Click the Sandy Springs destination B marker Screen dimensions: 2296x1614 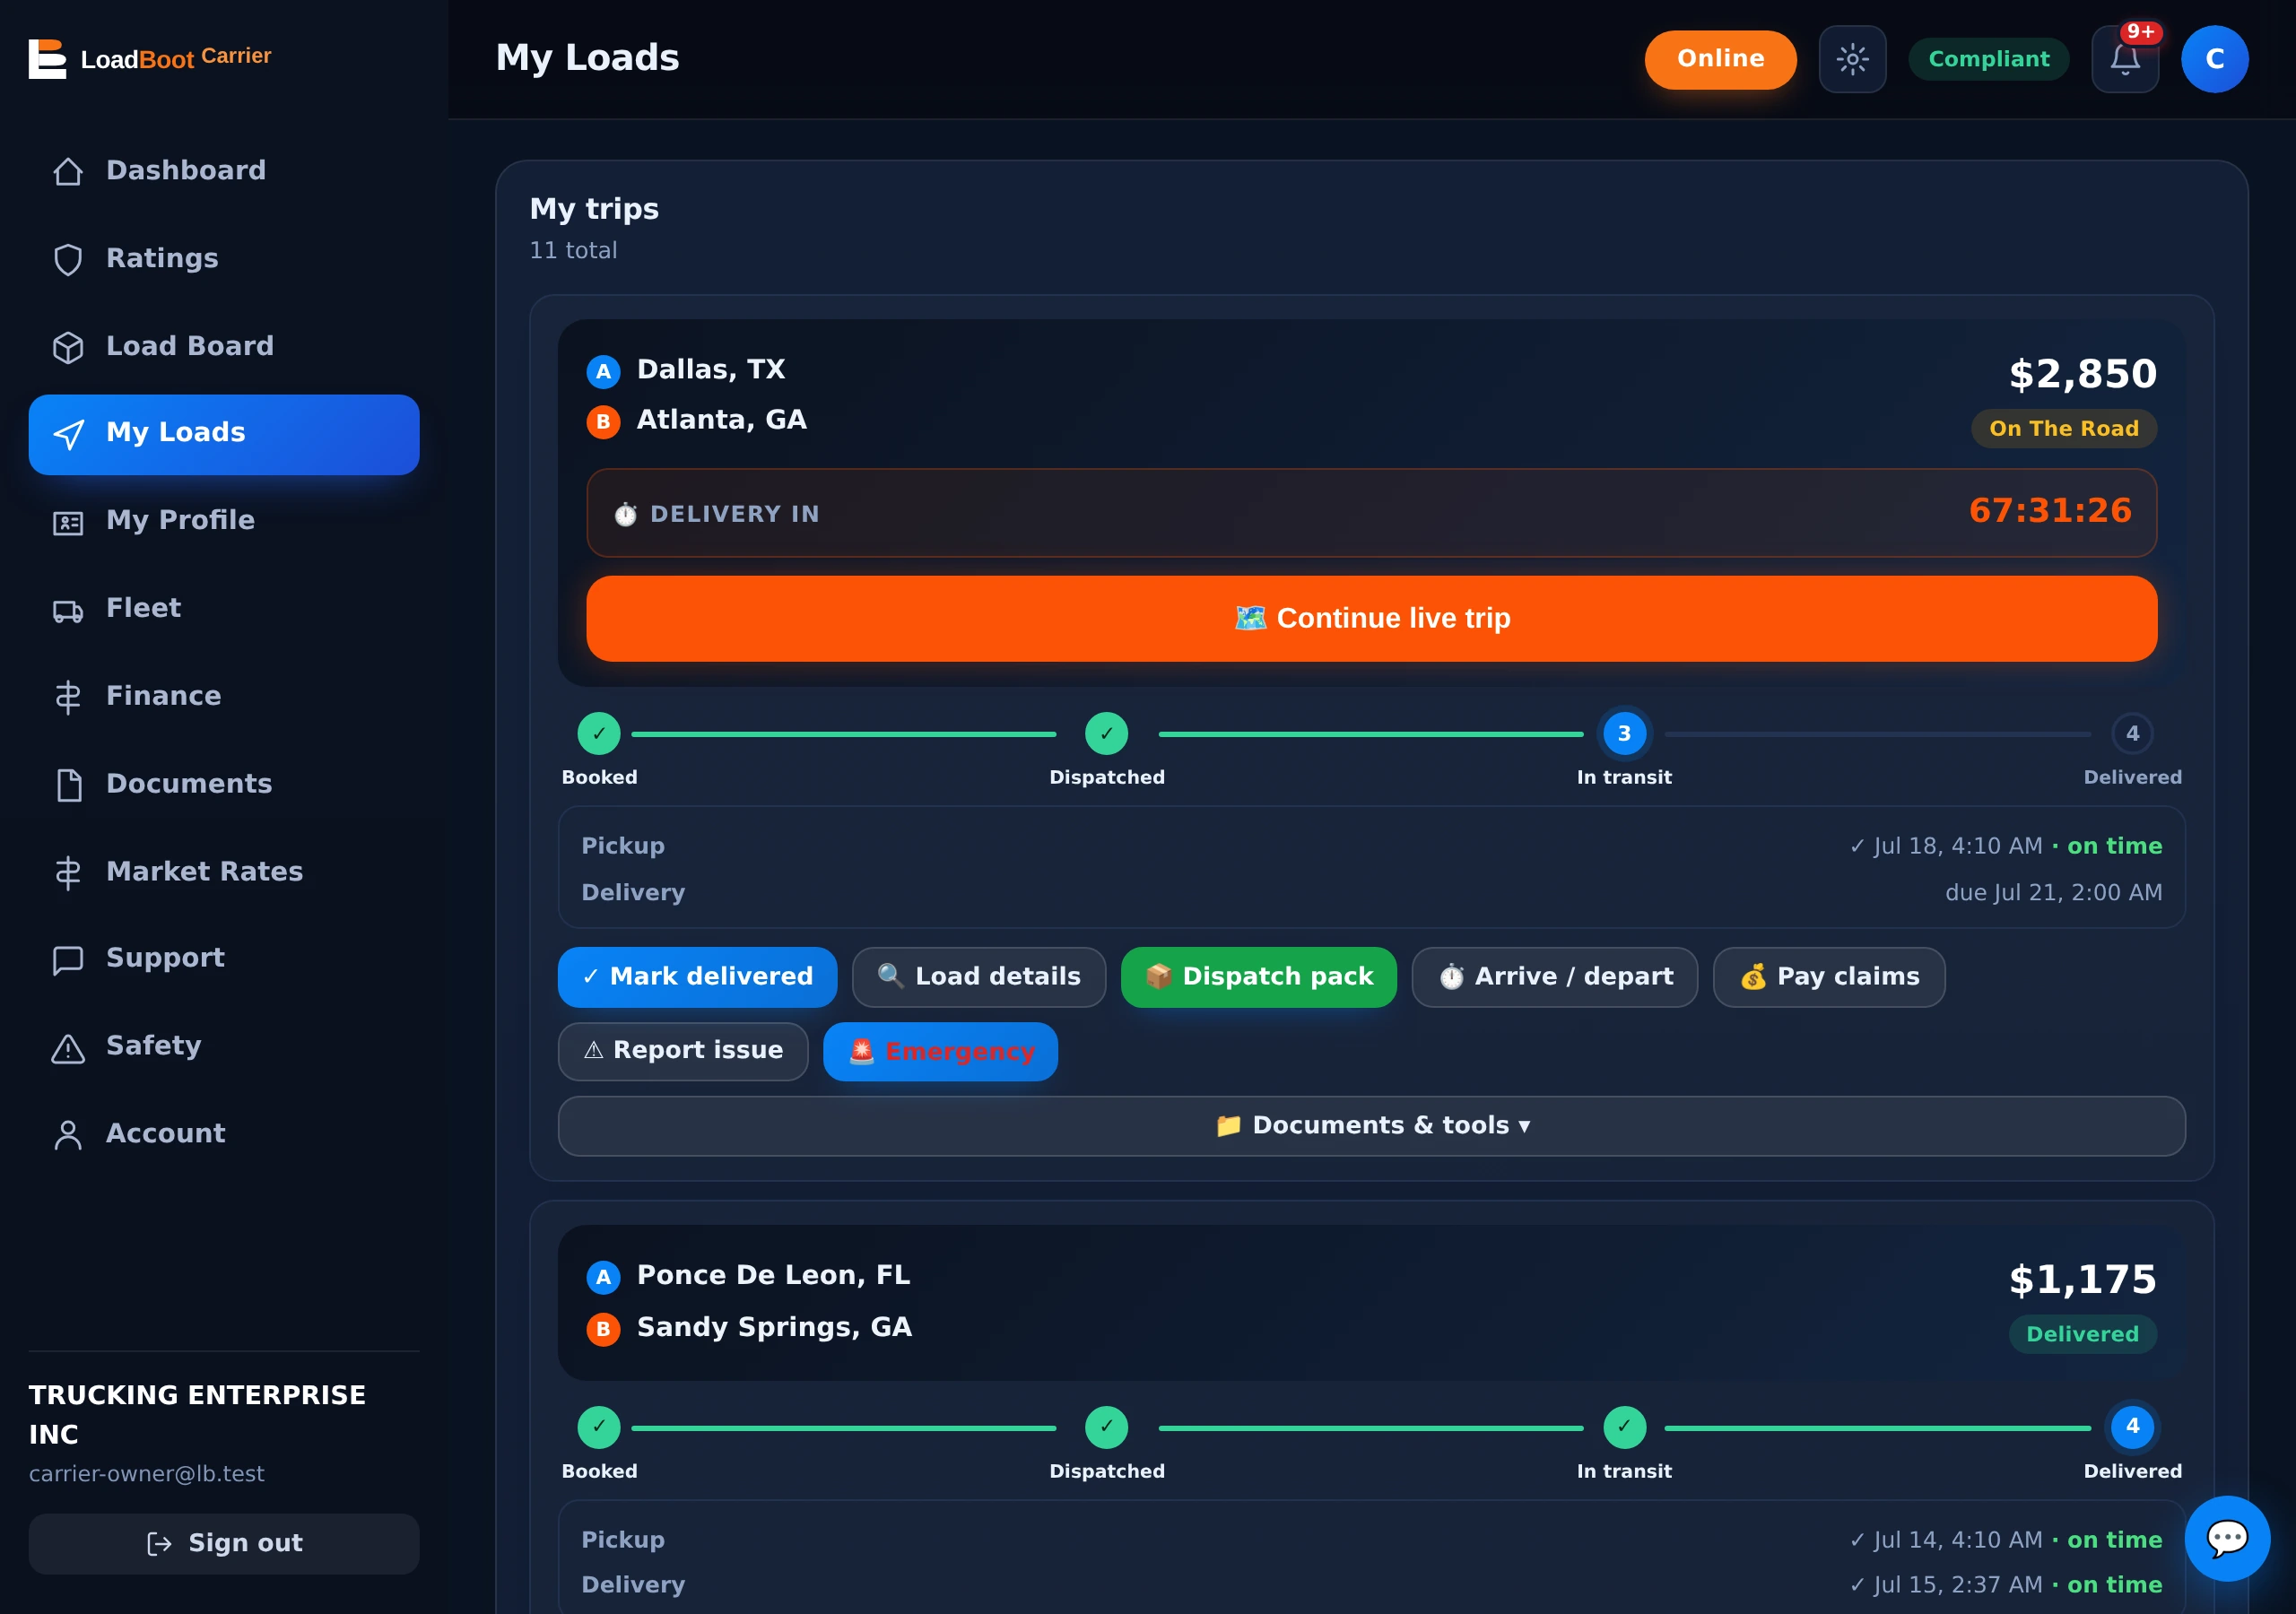603,1329
